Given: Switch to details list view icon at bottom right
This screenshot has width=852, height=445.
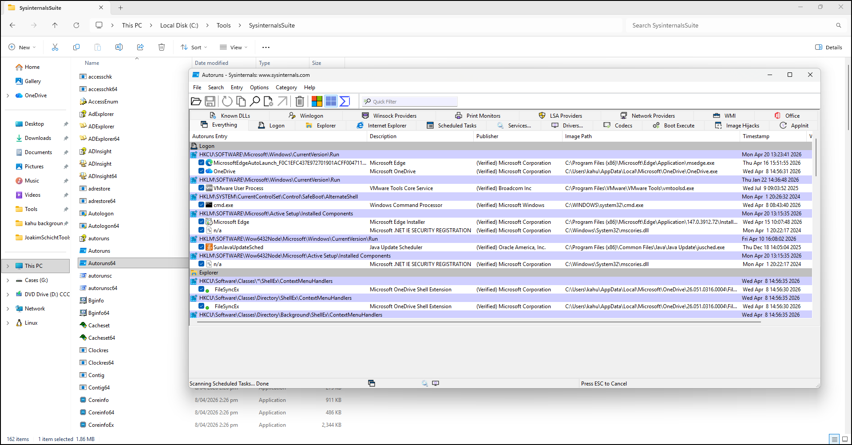Looking at the screenshot, I should click(835, 439).
